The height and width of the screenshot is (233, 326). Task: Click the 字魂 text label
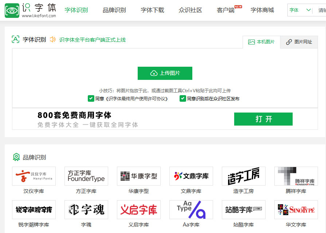point(86,225)
